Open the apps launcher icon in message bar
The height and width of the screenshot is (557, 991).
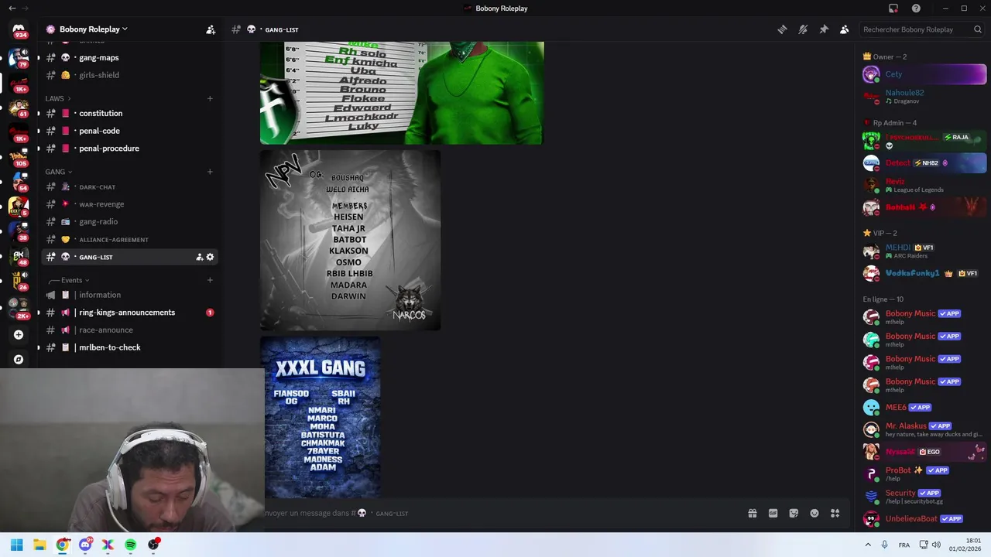(x=835, y=513)
